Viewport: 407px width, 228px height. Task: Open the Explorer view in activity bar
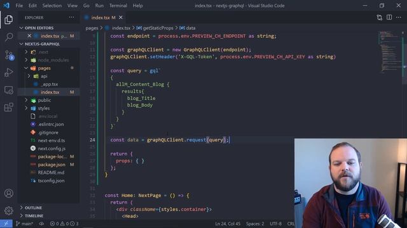pos(8,20)
